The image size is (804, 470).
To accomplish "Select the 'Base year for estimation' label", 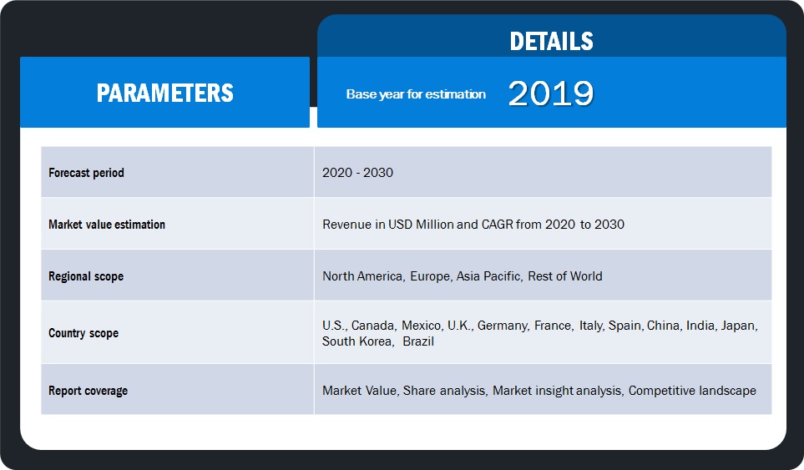I will click(416, 94).
